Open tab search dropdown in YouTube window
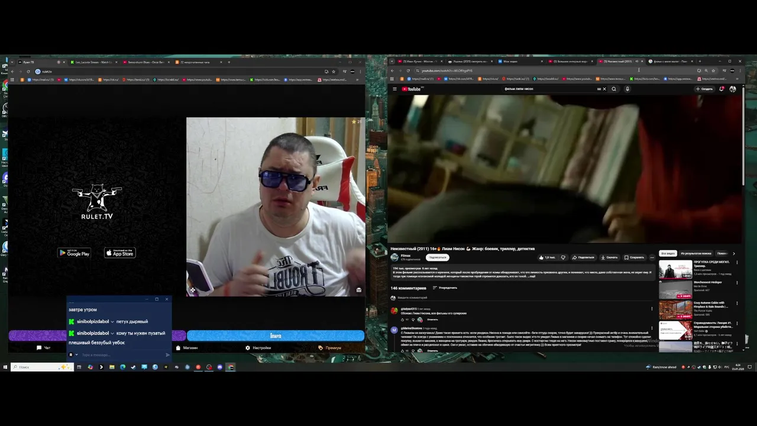The width and height of the screenshot is (757, 426). click(x=391, y=62)
